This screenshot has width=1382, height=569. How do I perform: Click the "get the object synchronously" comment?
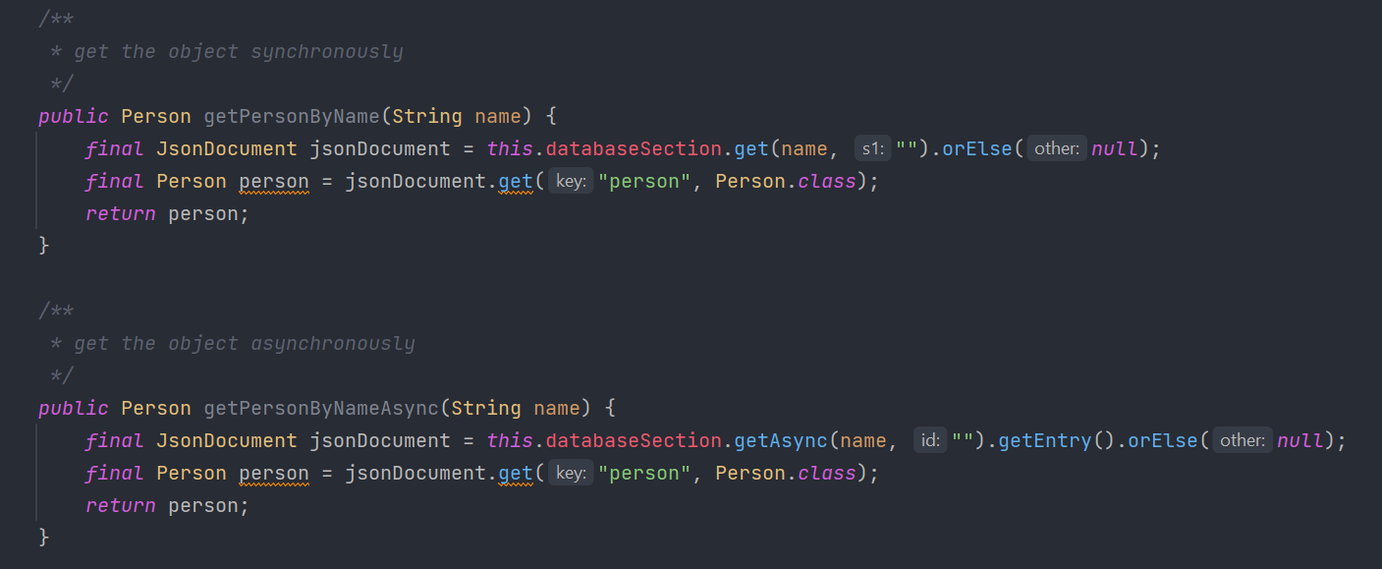(239, 51)
